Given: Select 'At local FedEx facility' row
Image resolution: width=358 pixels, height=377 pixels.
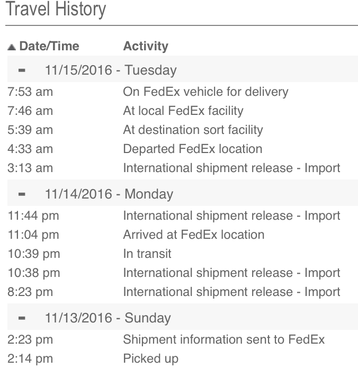Looking at the screenshot, I should [183, 111].
